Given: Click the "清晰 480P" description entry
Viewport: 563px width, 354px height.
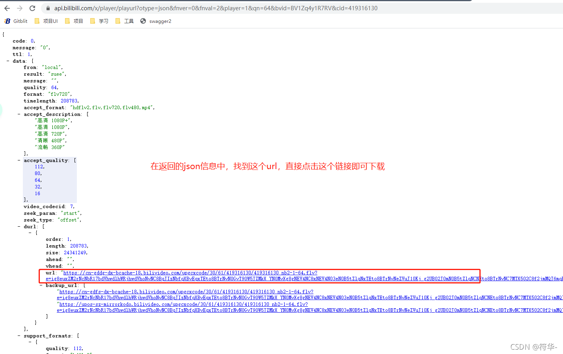Looking at the screenshot, I should (50, 141).
